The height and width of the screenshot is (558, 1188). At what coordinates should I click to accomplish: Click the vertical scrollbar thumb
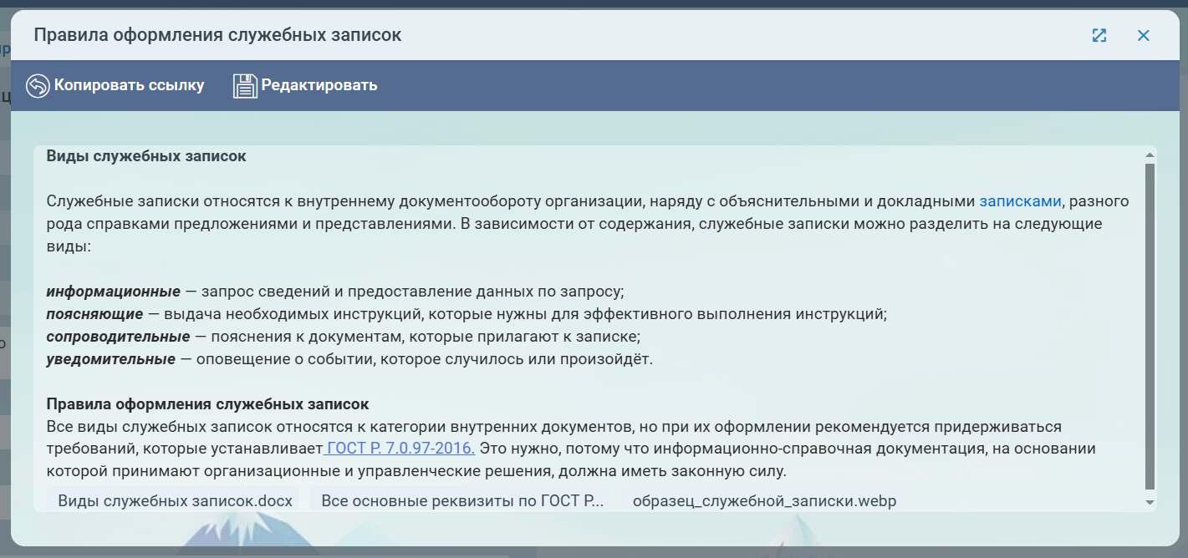(x=1150, y=326)
